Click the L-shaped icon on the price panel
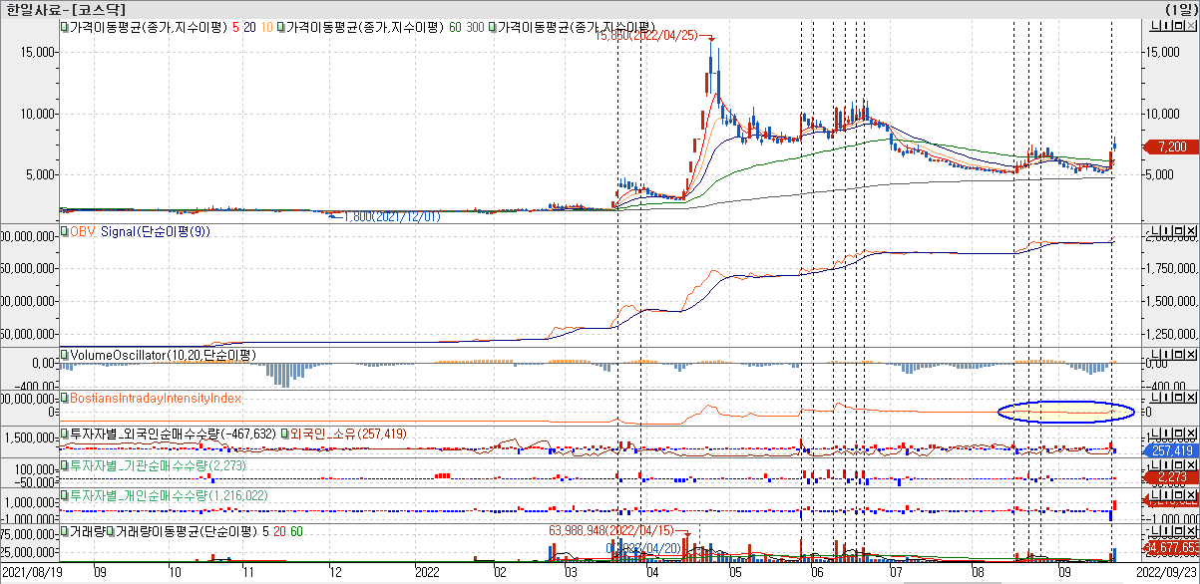The height and width of the screenshot is (584, 1200). tap(1155, 25)
